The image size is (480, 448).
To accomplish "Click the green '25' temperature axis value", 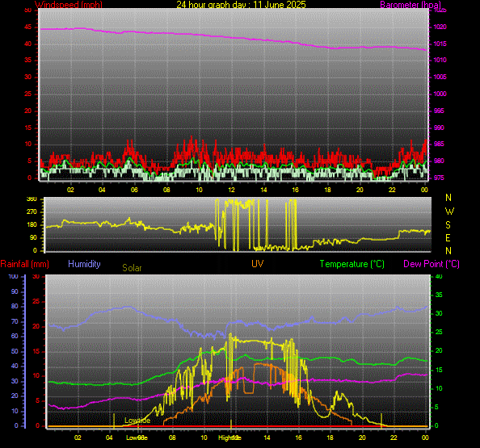I will tap(439, 332).
